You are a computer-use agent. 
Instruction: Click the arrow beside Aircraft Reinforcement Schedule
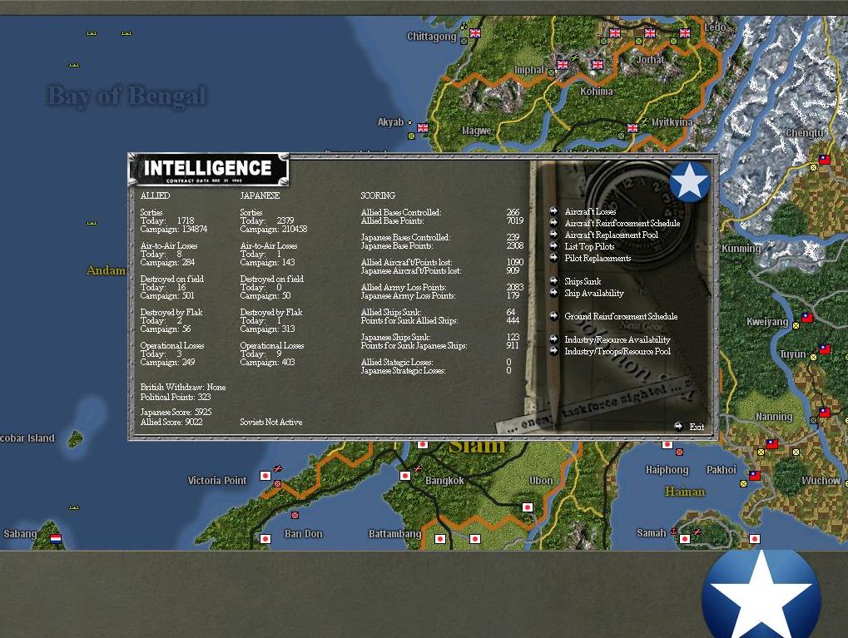click(x=553, y=223)
